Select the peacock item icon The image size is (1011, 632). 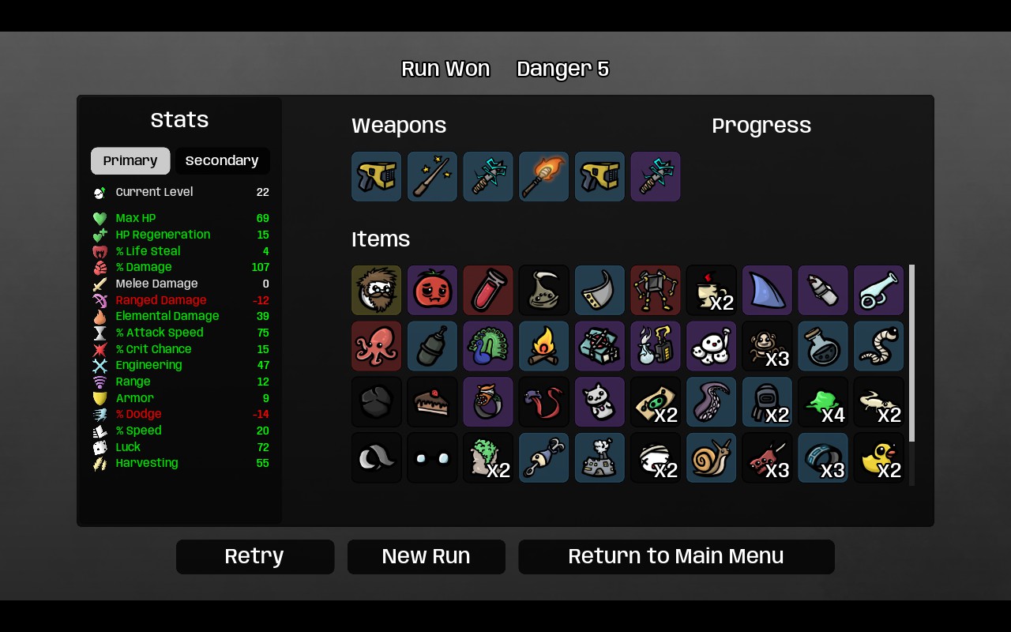click(x=488, y=346)
